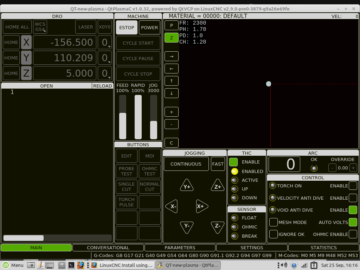Select the Z top-down view button

click(172, 38)
